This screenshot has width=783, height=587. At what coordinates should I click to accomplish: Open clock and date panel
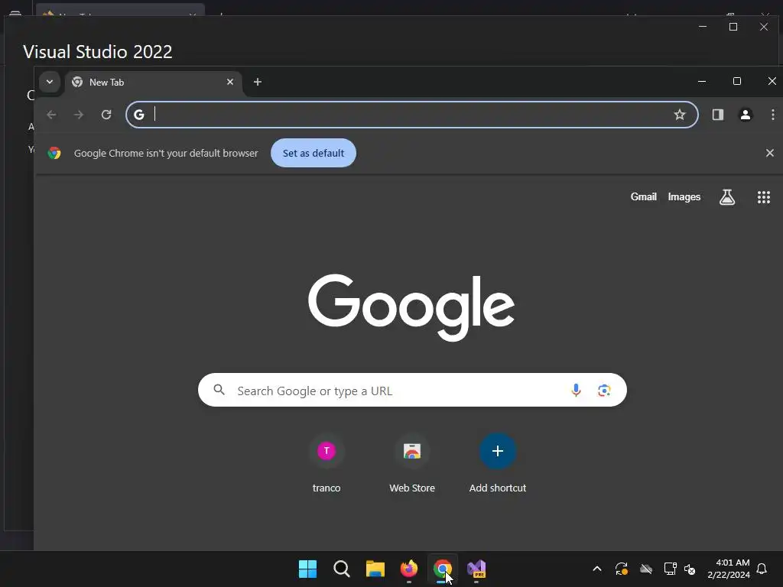[729, 569]
